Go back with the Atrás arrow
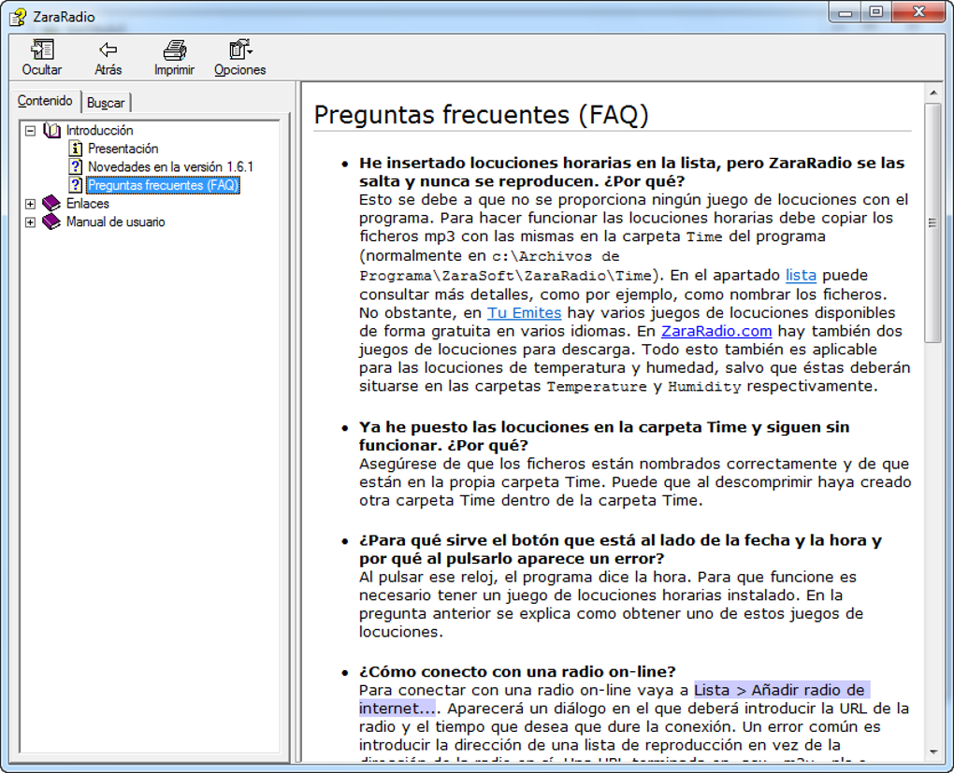 coord(108,50)
